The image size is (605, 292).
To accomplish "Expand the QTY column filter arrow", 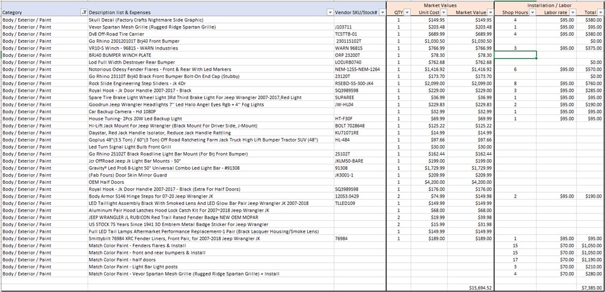I will (x=407, y=13).
